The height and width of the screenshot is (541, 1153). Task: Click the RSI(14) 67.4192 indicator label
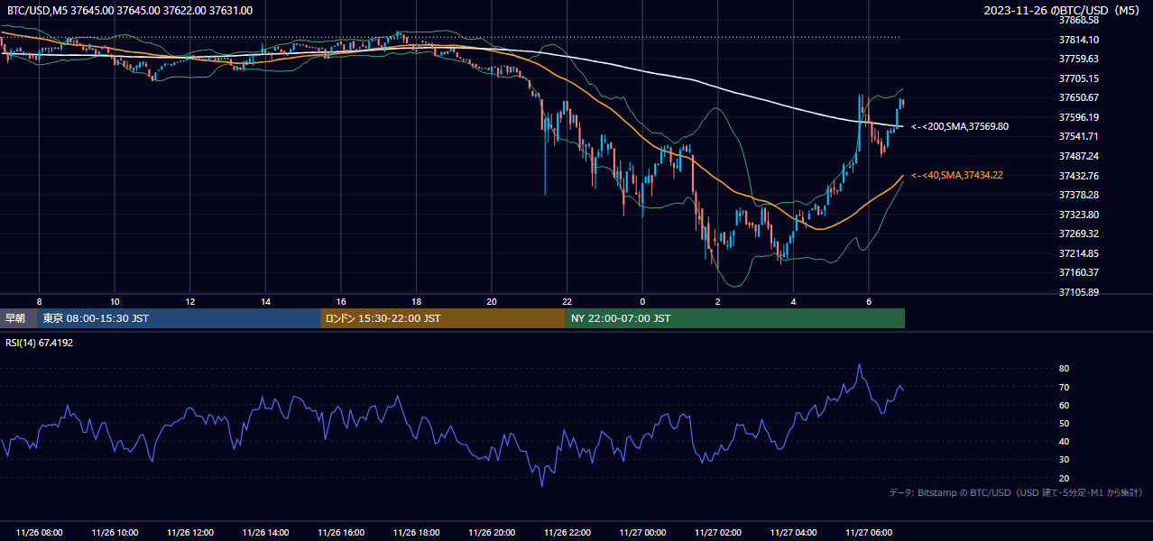click(x=40, y=344)
